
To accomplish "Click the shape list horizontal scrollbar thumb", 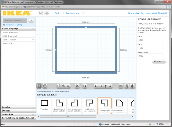I will [68, 117].
